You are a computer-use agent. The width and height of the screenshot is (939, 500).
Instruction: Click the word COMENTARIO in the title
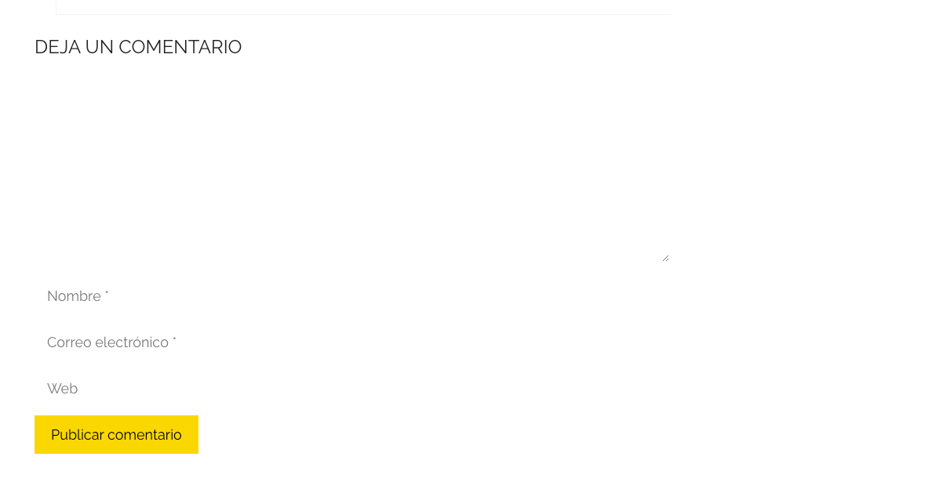(x=180, y=47)
